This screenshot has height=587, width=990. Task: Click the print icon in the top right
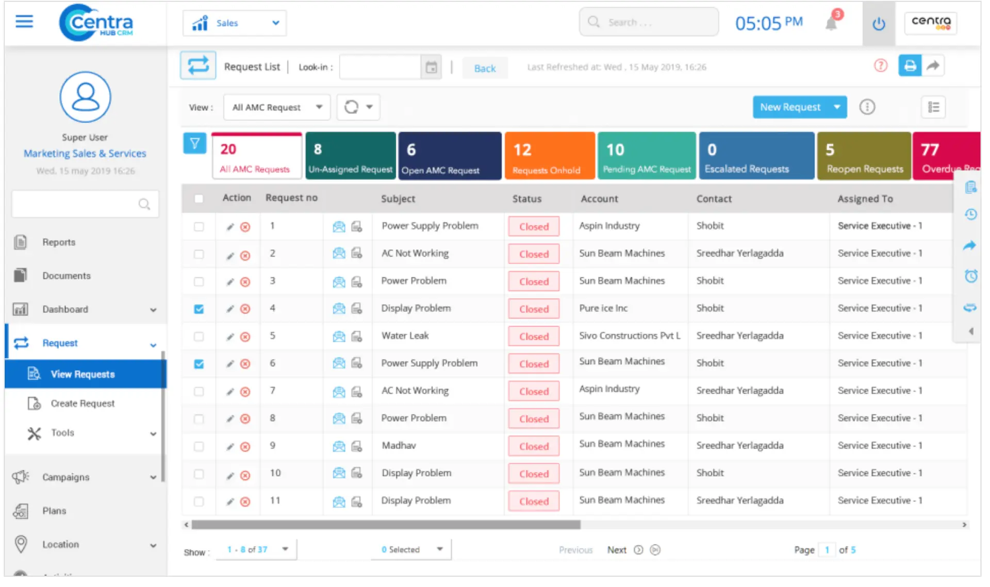[x=910, y=65]
